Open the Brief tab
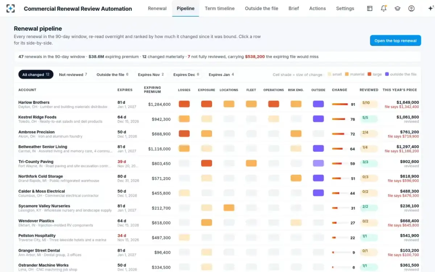The height and width of the screenshot is (272, 435). [294, 8]
